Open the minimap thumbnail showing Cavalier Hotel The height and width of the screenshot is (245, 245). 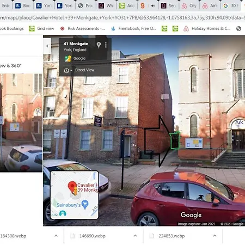click(75, 195)
